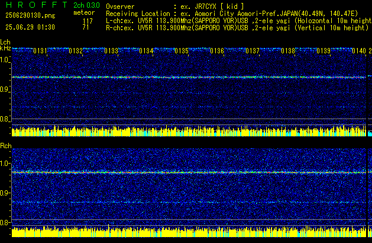Click the meteor count value 117
372x243 pixels.
click(88, 21)
